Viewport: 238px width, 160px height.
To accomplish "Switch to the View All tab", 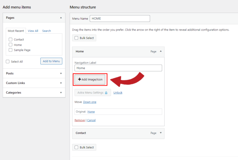I will point(33,31).
